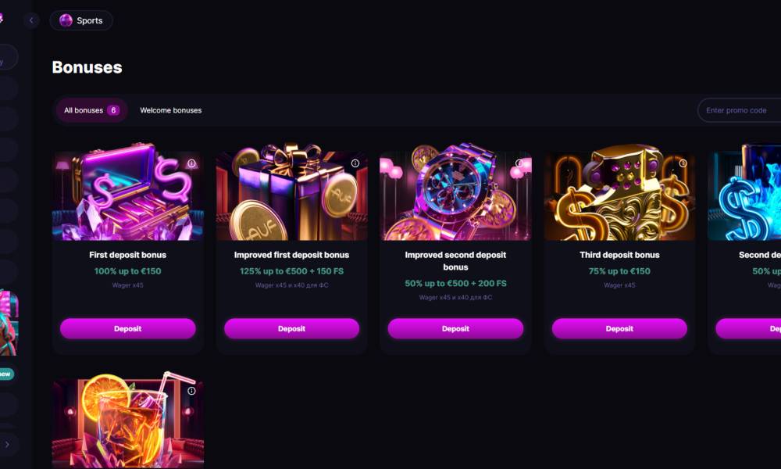Viewport: 781px width, 469px height.
Task: Deposit for Third deposit bonus
Action: coord(619,328)
